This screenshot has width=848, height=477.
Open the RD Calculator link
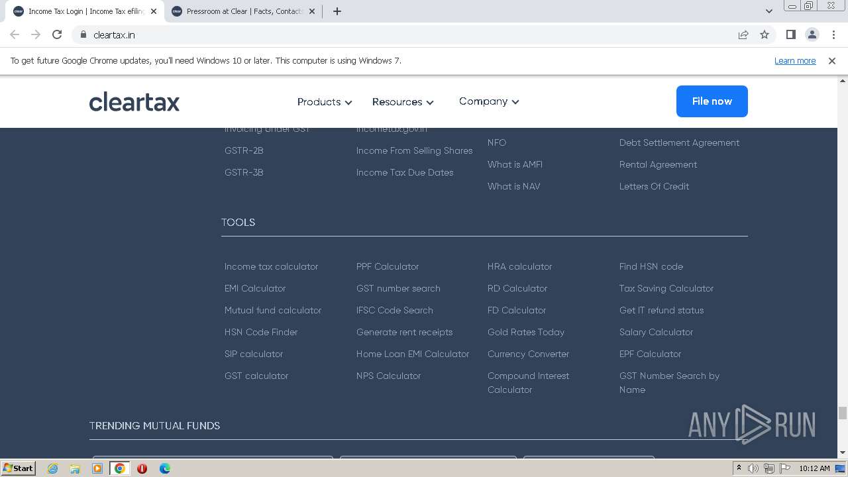[517, 288]
